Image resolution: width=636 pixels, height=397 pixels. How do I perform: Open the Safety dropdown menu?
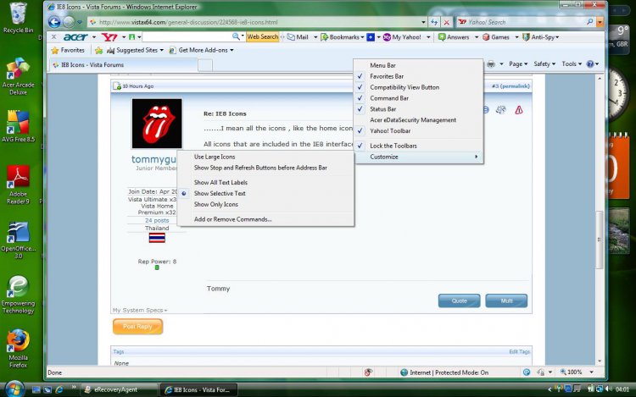tap(544, 64)
